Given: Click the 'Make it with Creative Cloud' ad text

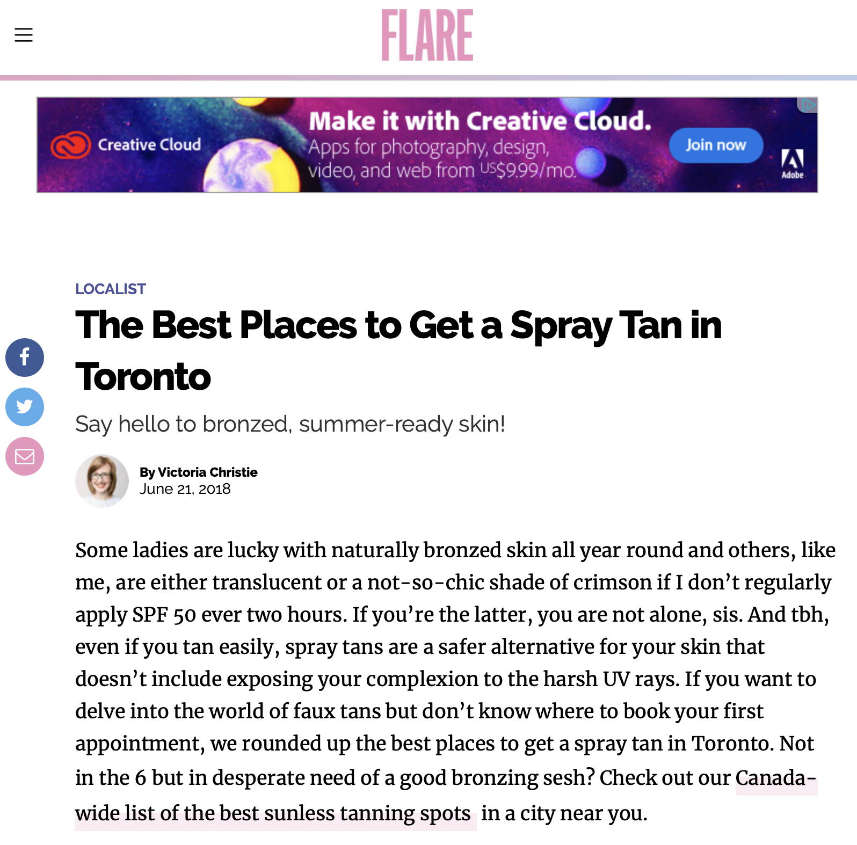Looking at the screenshot, I should point(480,121).
